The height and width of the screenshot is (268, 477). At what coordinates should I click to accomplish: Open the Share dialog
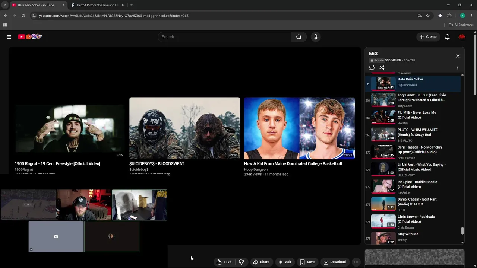click(x=261, y=262)
